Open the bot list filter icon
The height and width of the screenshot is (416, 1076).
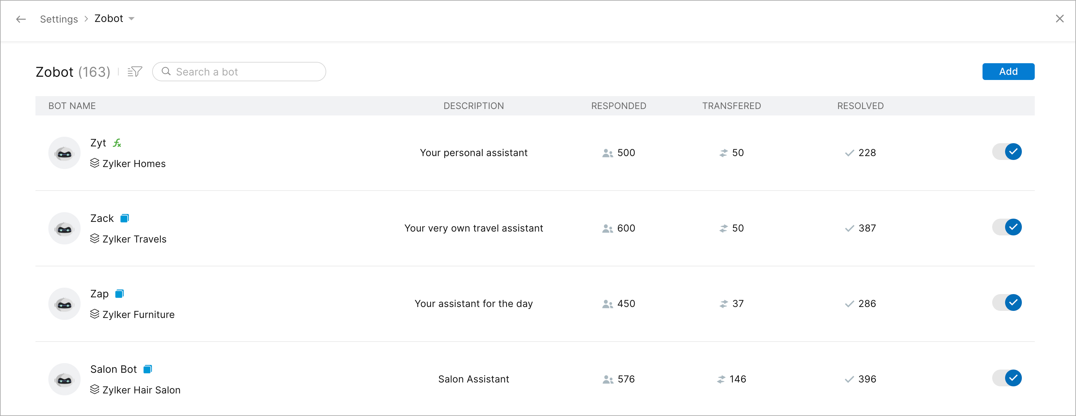point(134,72)
